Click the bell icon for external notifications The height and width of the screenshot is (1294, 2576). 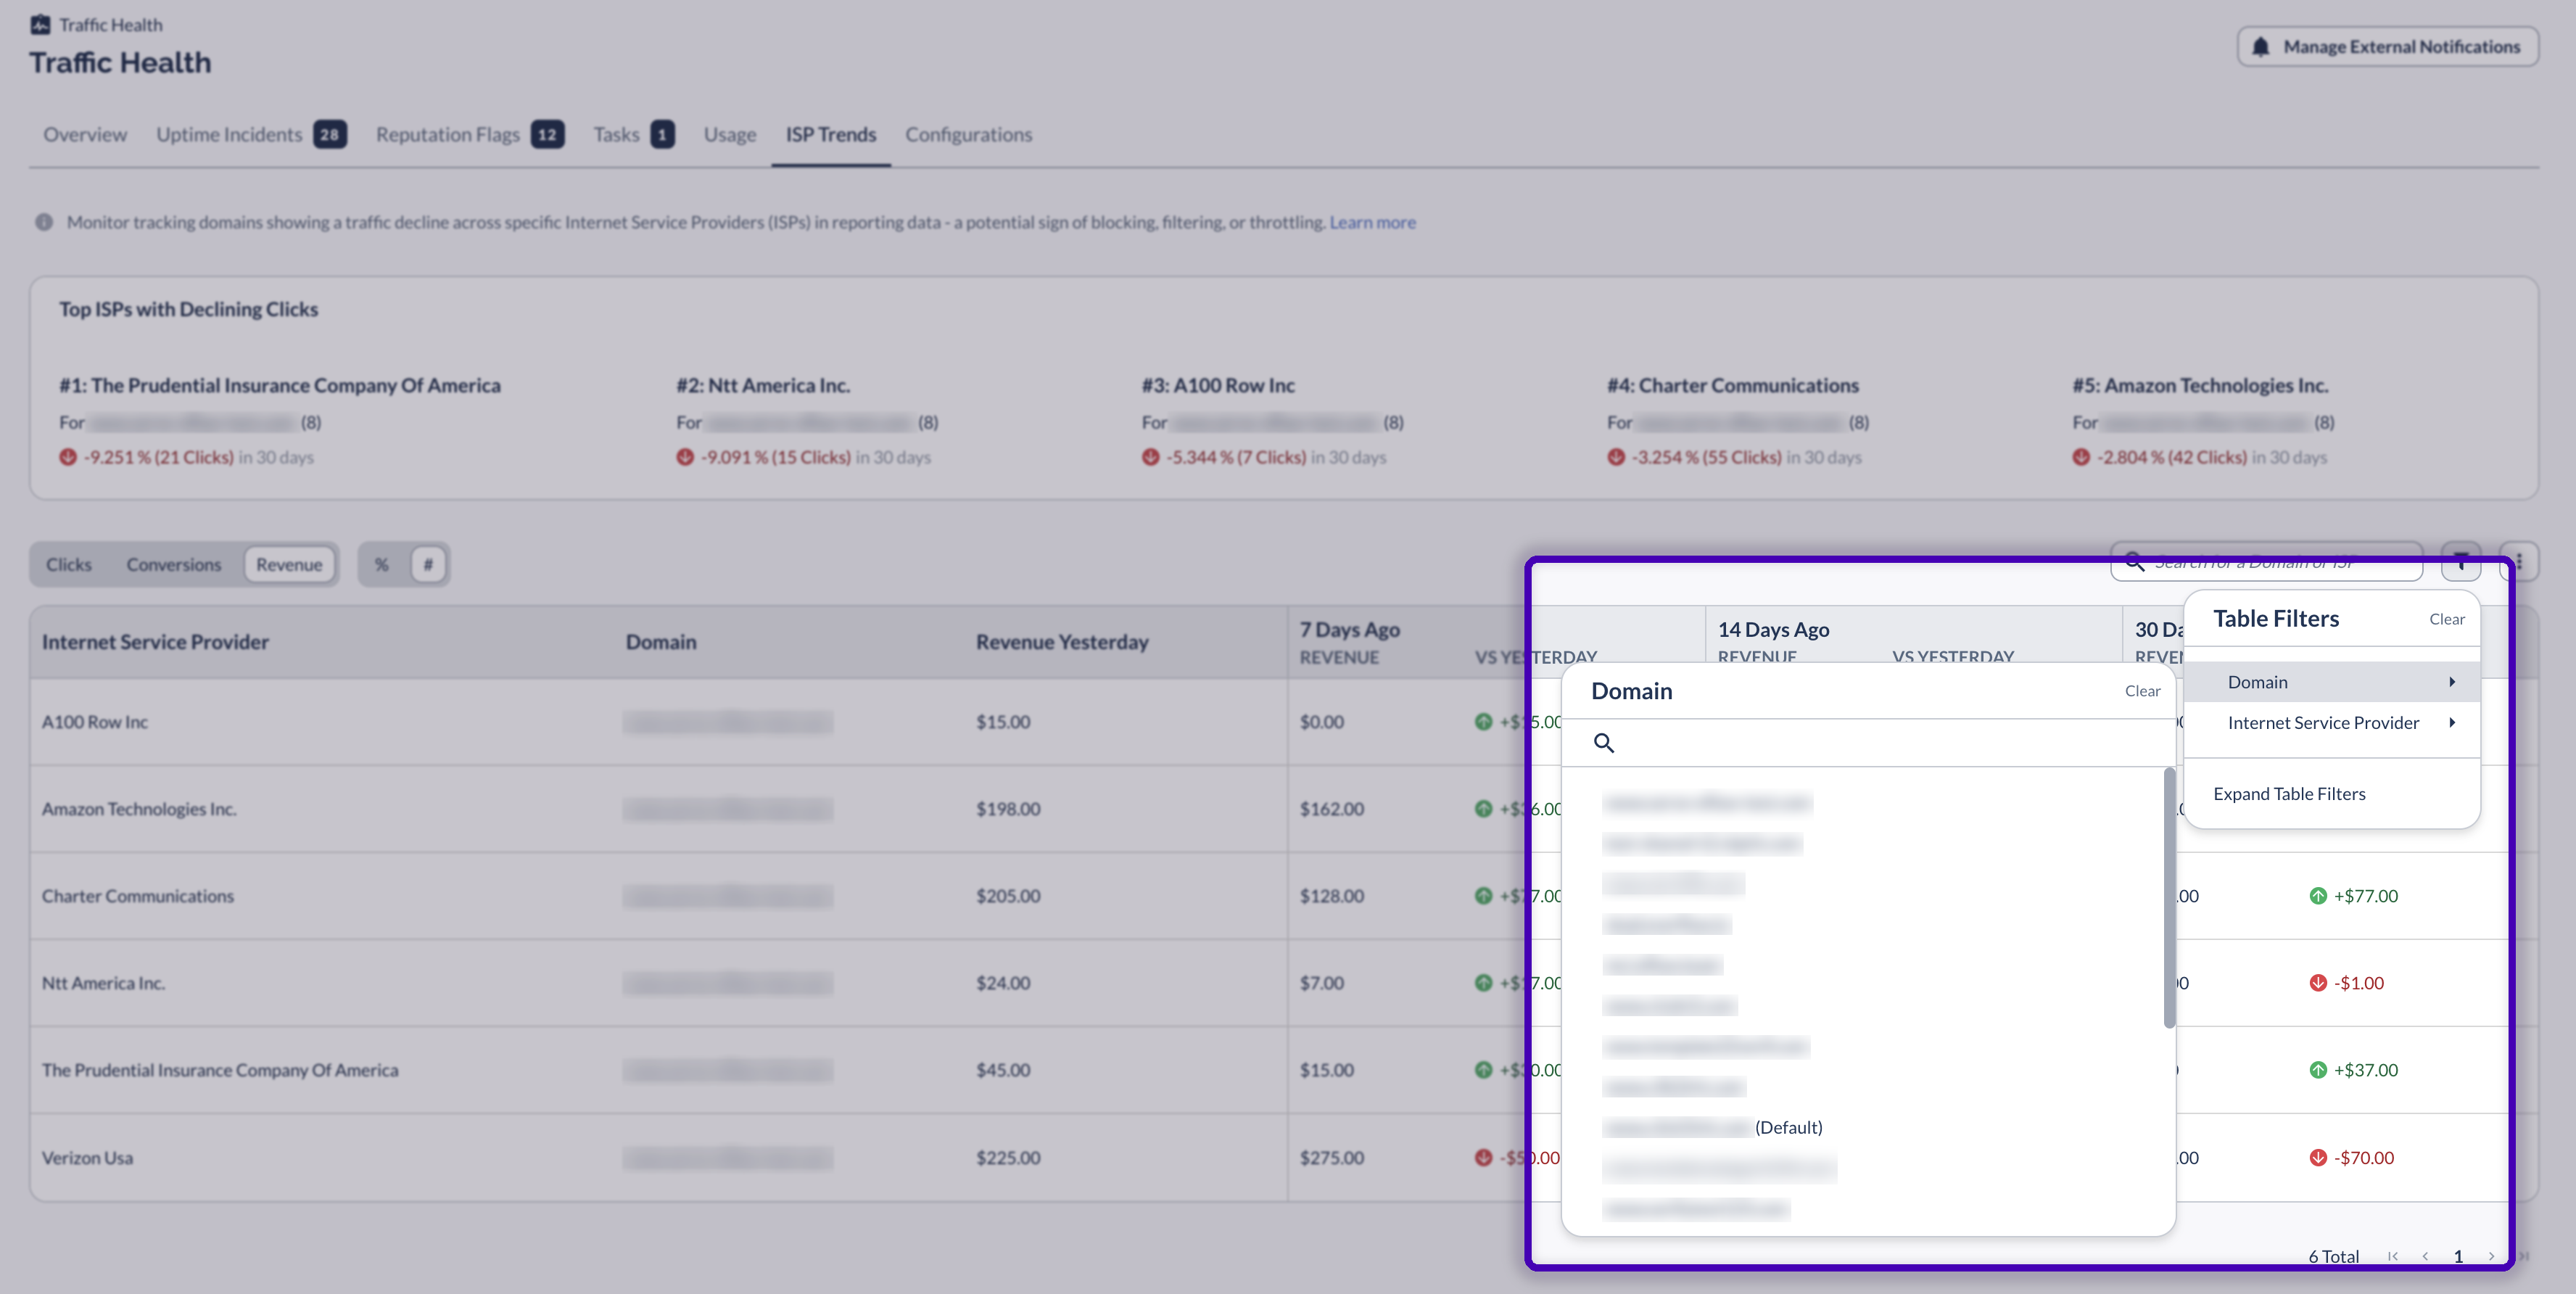click(x=2260, y=47)
